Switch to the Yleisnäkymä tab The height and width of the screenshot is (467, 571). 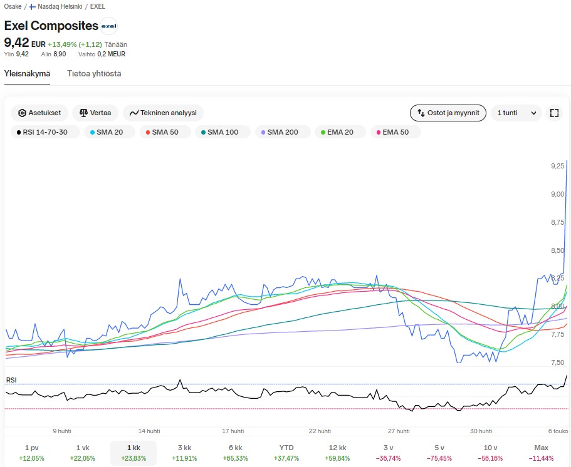click(28, 73)
